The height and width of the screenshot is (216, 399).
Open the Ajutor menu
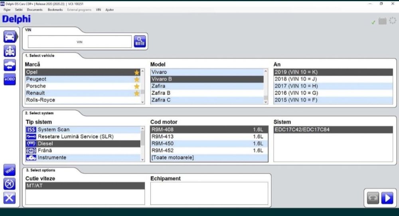pyautogui.click(x=109, y=10)
